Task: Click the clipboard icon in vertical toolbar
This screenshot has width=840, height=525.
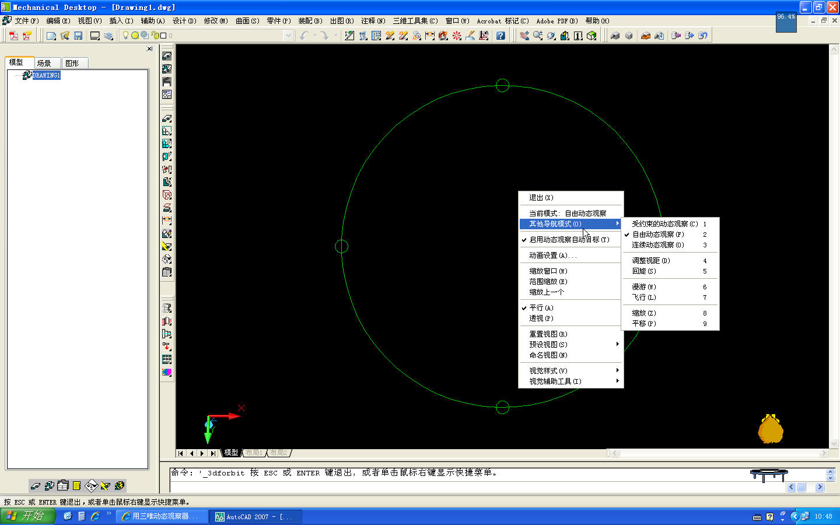Action: click(x=167, y=272)
